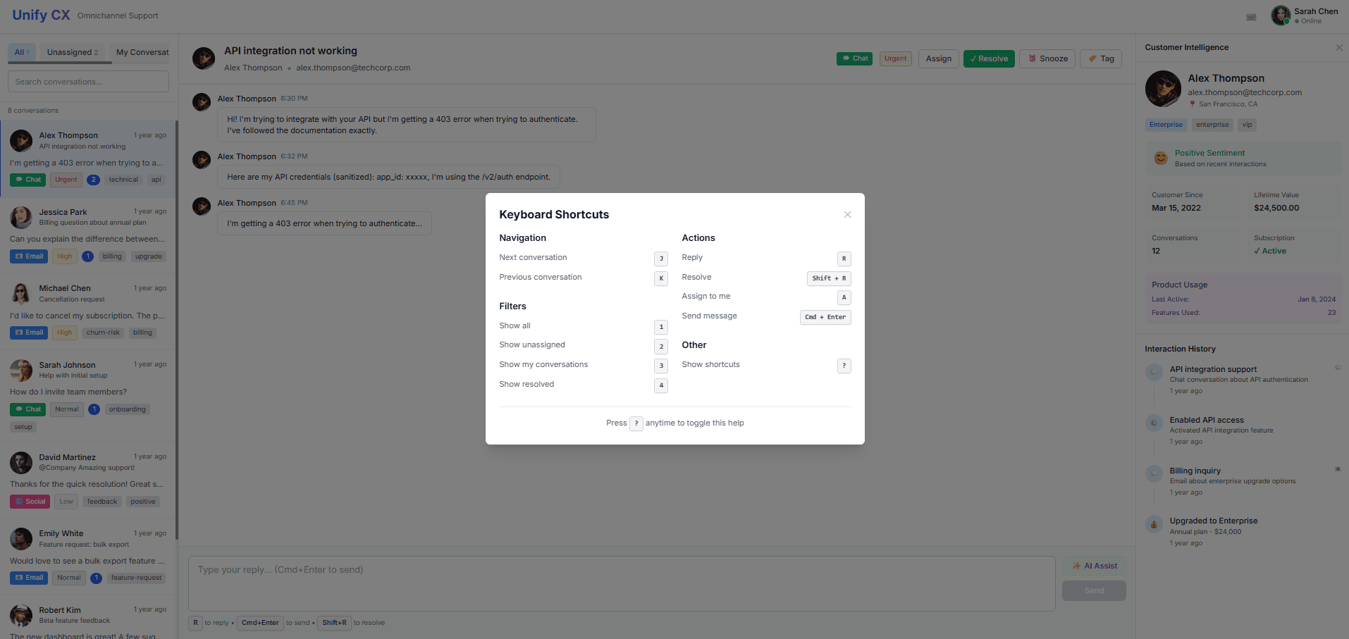Click the Chat badge on Sarah Johnson's conversation
Viewport: 1349px width, 639px height.
point(27,409)
